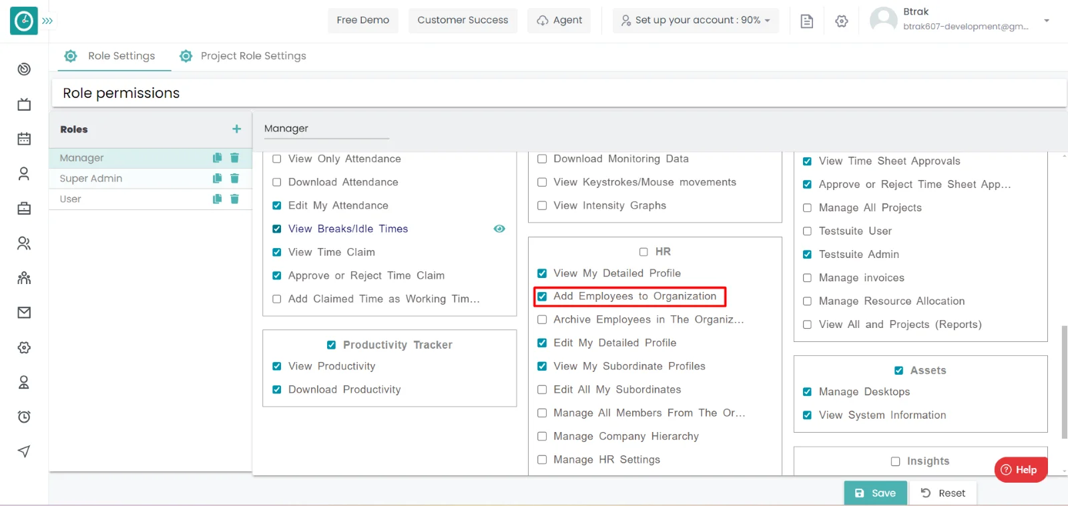
Task: Uncheck Edit My Attendance
Action: coord(276,205)
